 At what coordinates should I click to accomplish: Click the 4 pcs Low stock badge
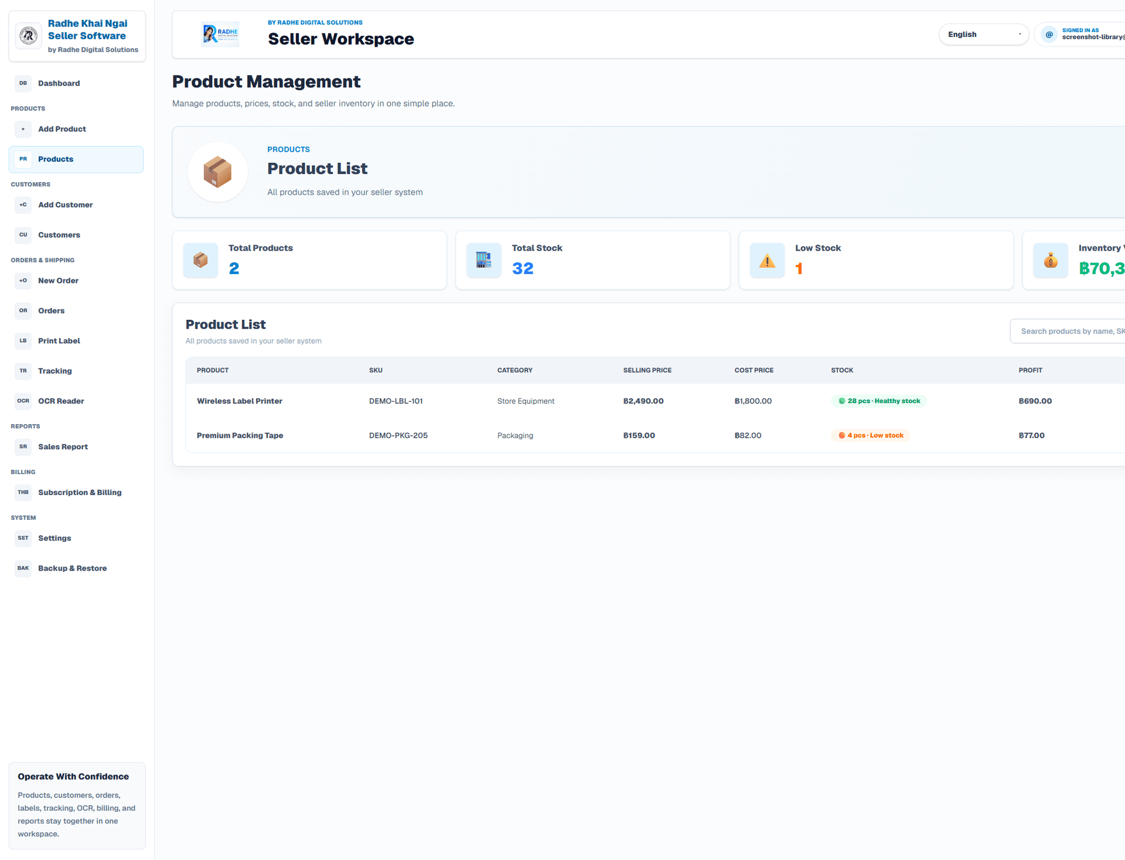click(871, 435)
